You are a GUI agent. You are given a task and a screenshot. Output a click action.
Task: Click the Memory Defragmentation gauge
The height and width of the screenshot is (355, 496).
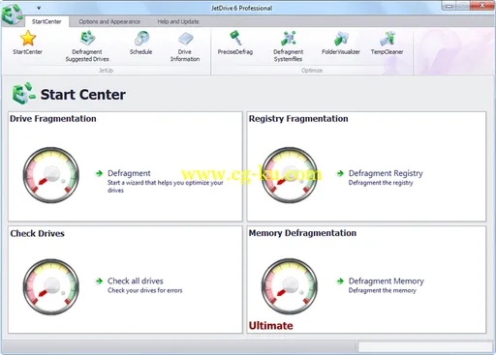pyautogui.click(x=290, y=286)
